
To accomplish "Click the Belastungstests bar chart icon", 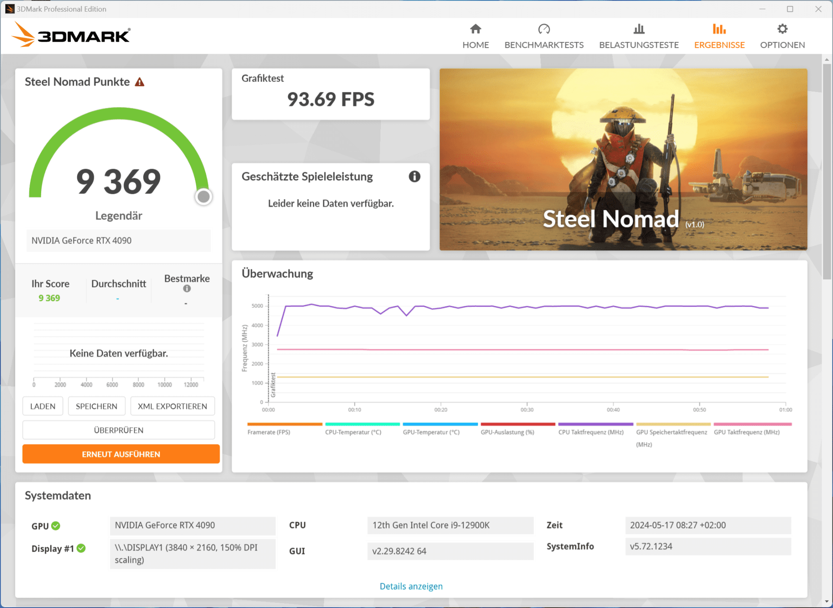I will [639, 29].
